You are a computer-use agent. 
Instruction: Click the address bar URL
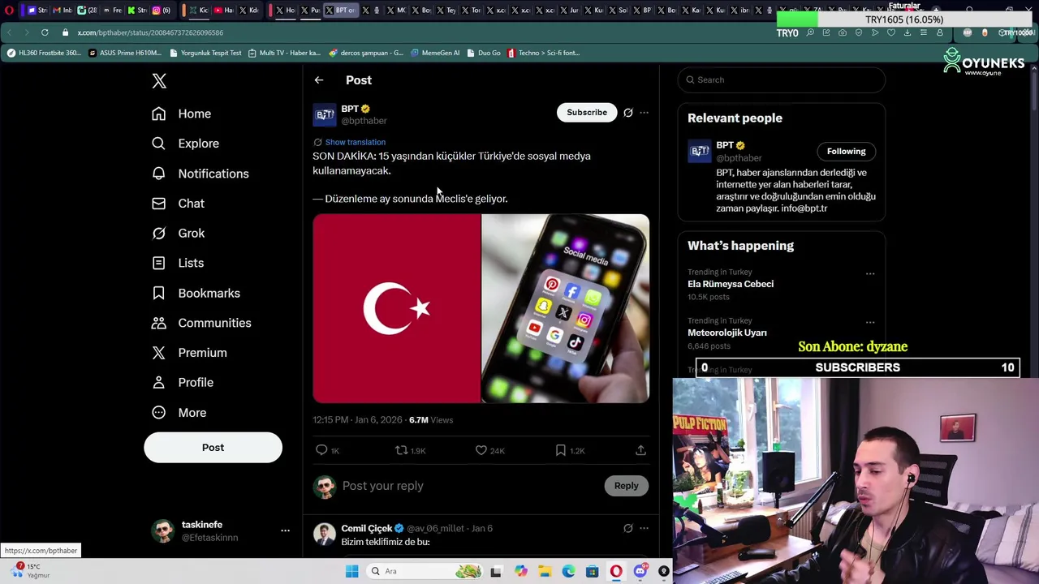coord(150,32)
